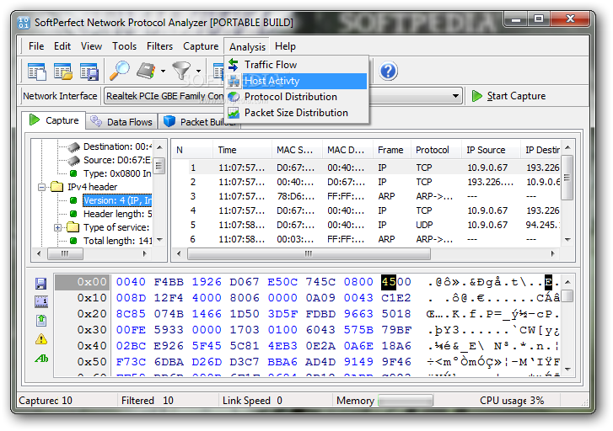This screenshot has height=431, width=613.
Task: Click the funnel filter toolbar icon
Action: 182,71
